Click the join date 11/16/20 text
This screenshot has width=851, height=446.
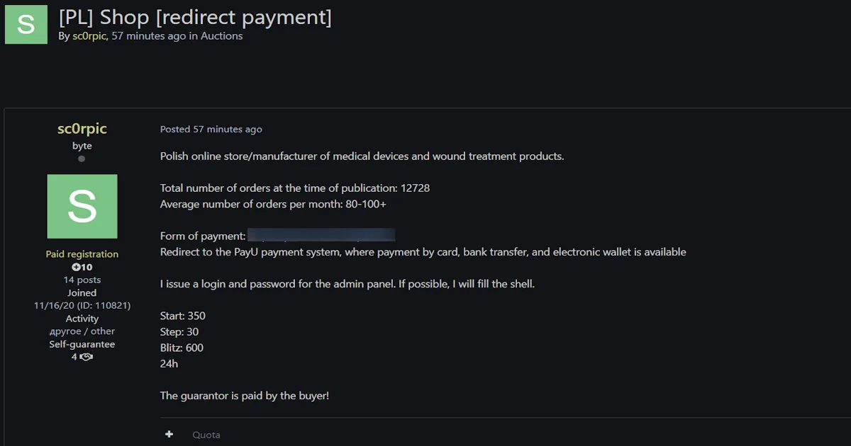(57, 306)
